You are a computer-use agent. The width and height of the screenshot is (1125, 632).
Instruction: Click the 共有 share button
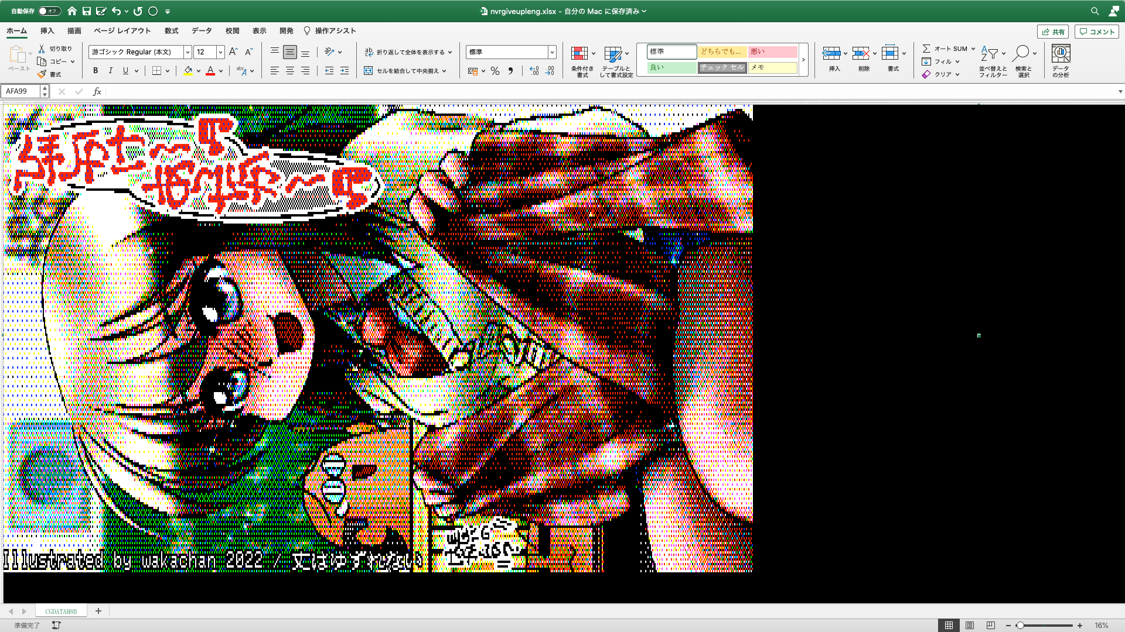tap(1053, 32)
